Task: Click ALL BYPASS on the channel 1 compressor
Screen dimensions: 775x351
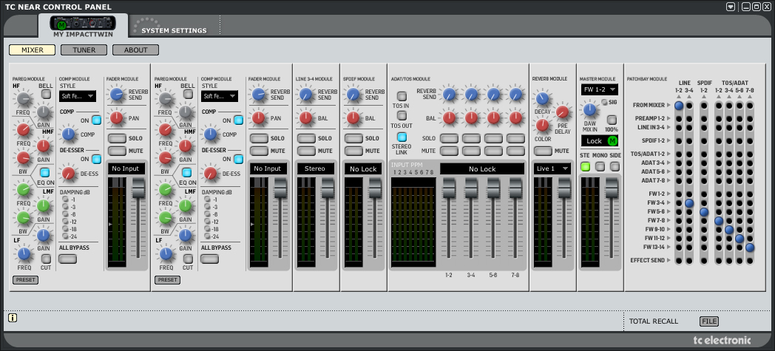Action: coord(68,259)
